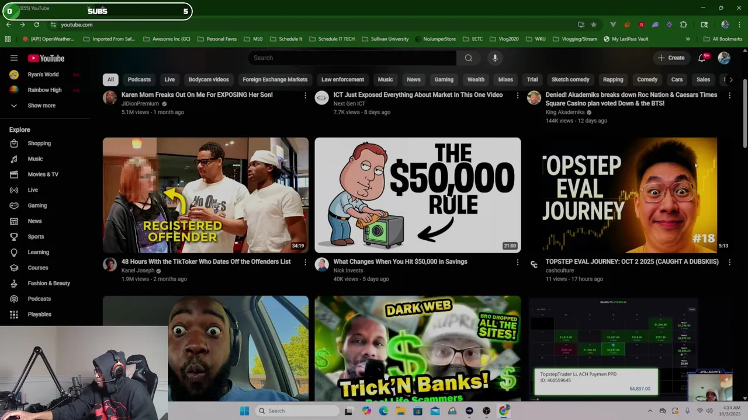Open Trick'N Banks Dark Web thumbnail
The width and height of the screenshot is (748, 420).
pyautogui.click(x=417, y=348)
